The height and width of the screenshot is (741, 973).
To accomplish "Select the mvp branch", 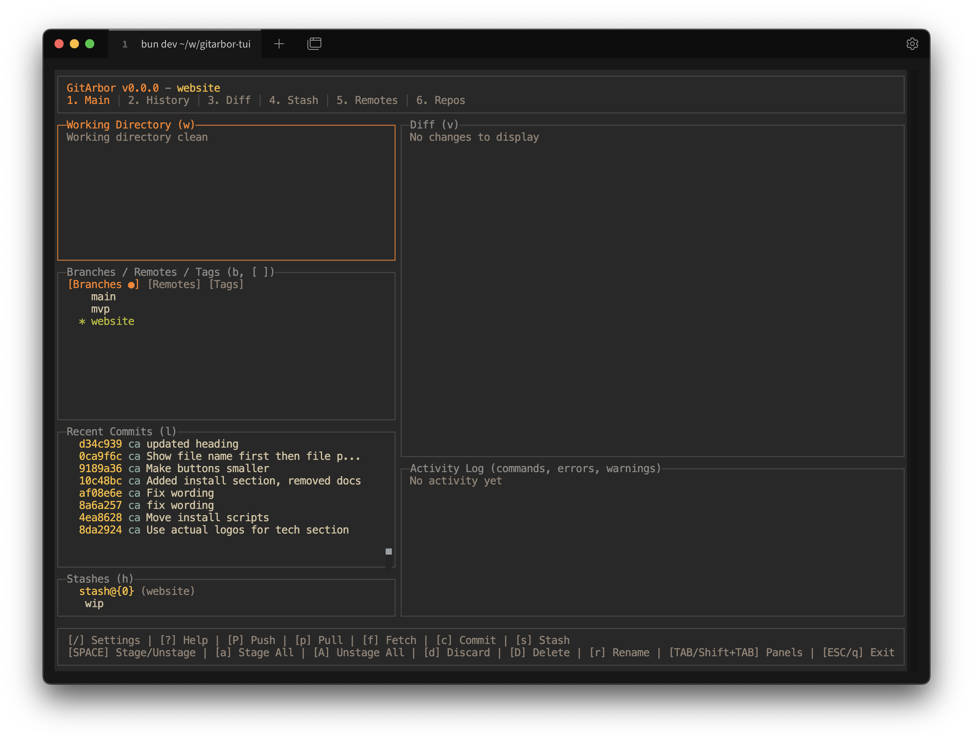I will pyautogui.click(x=100, y=309).
